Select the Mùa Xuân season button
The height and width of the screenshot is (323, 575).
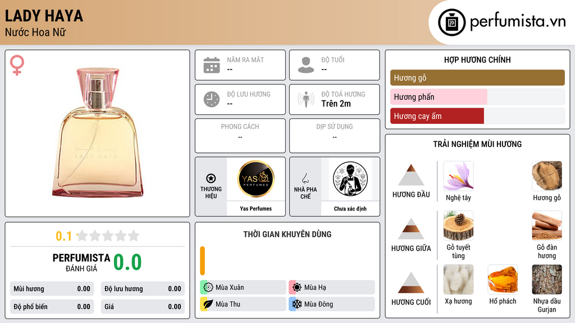[243, 288]
